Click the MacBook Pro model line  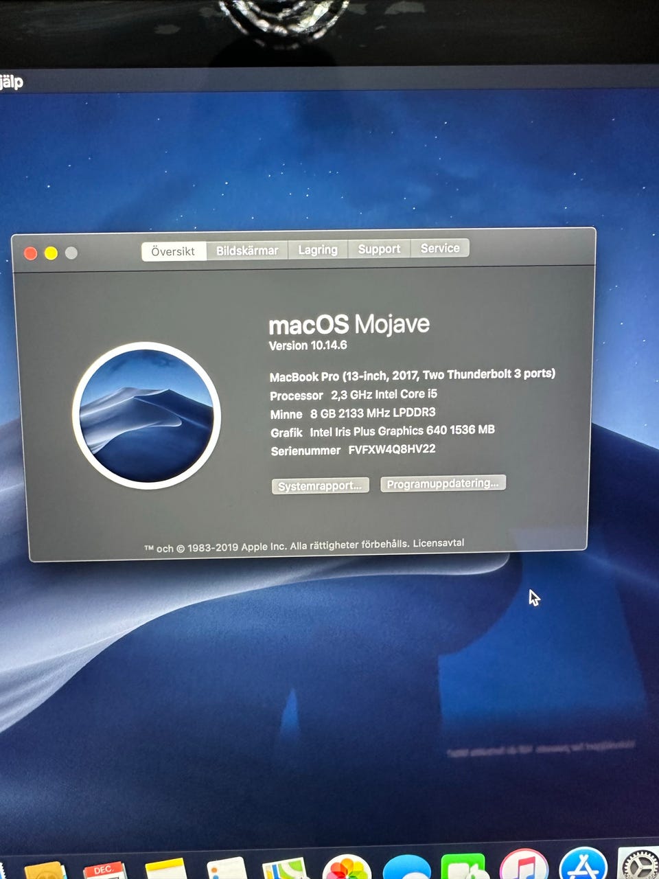[412, 375]
